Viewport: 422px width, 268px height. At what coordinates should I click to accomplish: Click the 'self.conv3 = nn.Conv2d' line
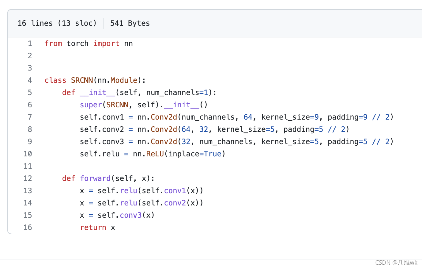click(x=236, y=142)
